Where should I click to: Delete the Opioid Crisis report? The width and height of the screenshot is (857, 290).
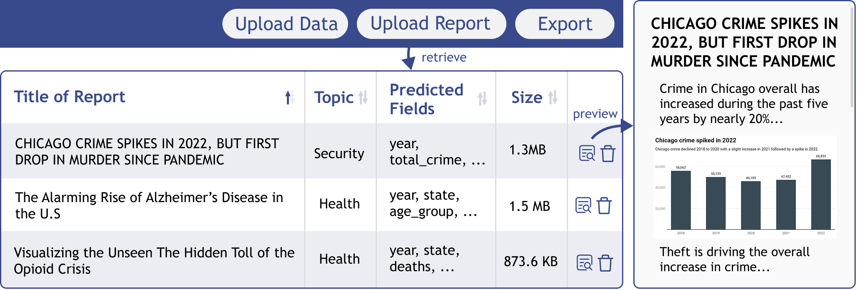pyautogui.click(x=605, y=263)
